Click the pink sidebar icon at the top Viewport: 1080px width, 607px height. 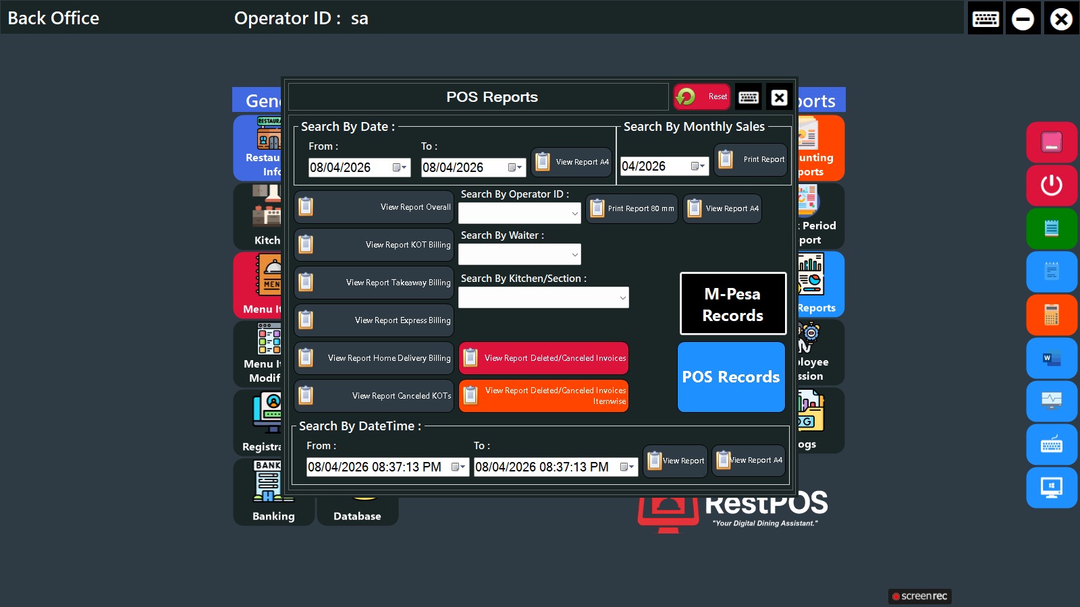1052,142
